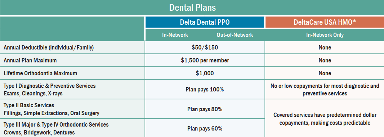Select the DeltaCare USA HMO column header

[x=325, y=22]
